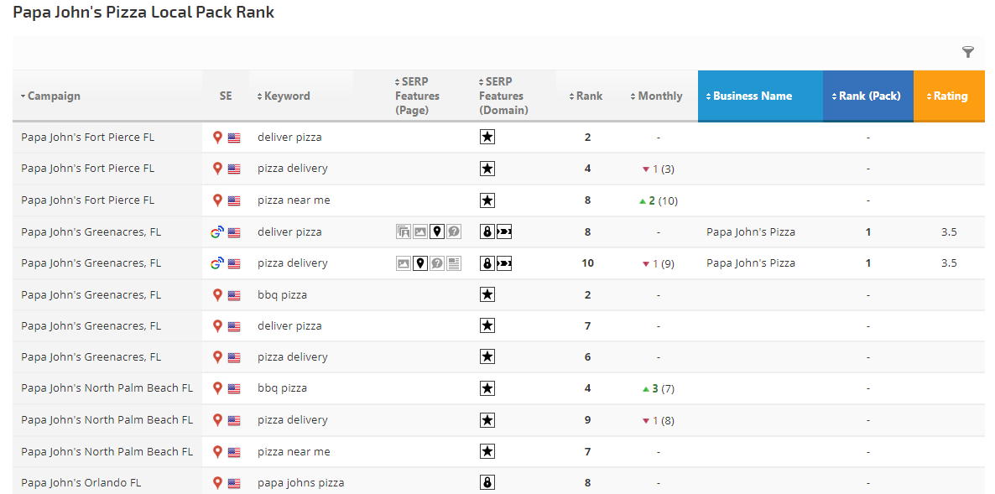995x494 pixels.
Task: Click news lines SERP icon in rank 10 row
Action: tap(454, 263)
